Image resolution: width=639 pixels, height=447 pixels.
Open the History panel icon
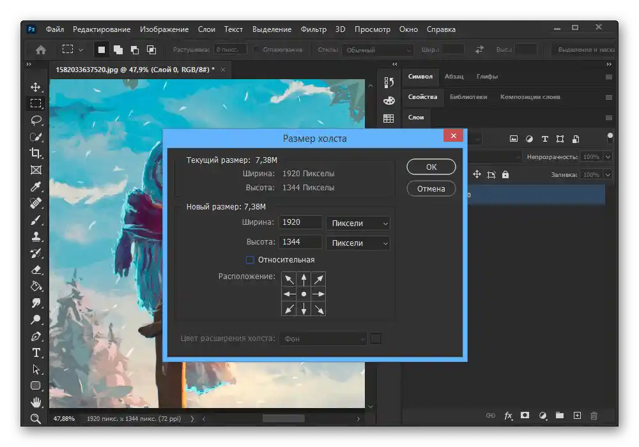click(389, 82)
